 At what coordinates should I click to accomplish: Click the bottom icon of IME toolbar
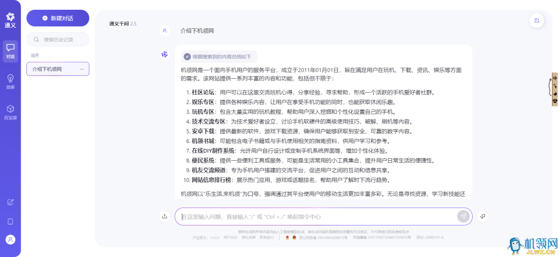[555, 101]
